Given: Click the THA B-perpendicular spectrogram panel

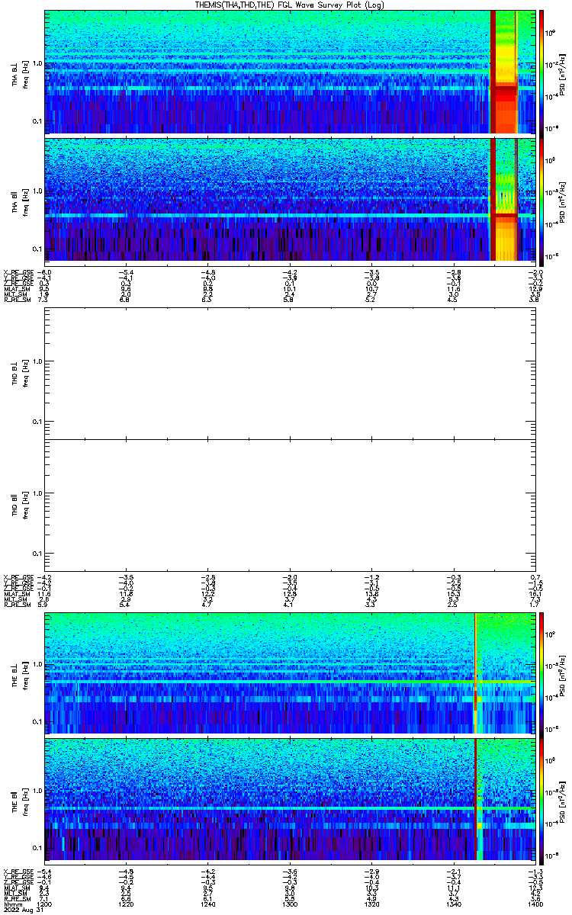Looking at the screenshot, I should pyautogui.click(x=290, y=72).
